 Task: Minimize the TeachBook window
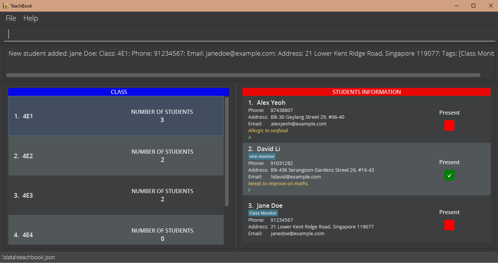pos(457,6)
